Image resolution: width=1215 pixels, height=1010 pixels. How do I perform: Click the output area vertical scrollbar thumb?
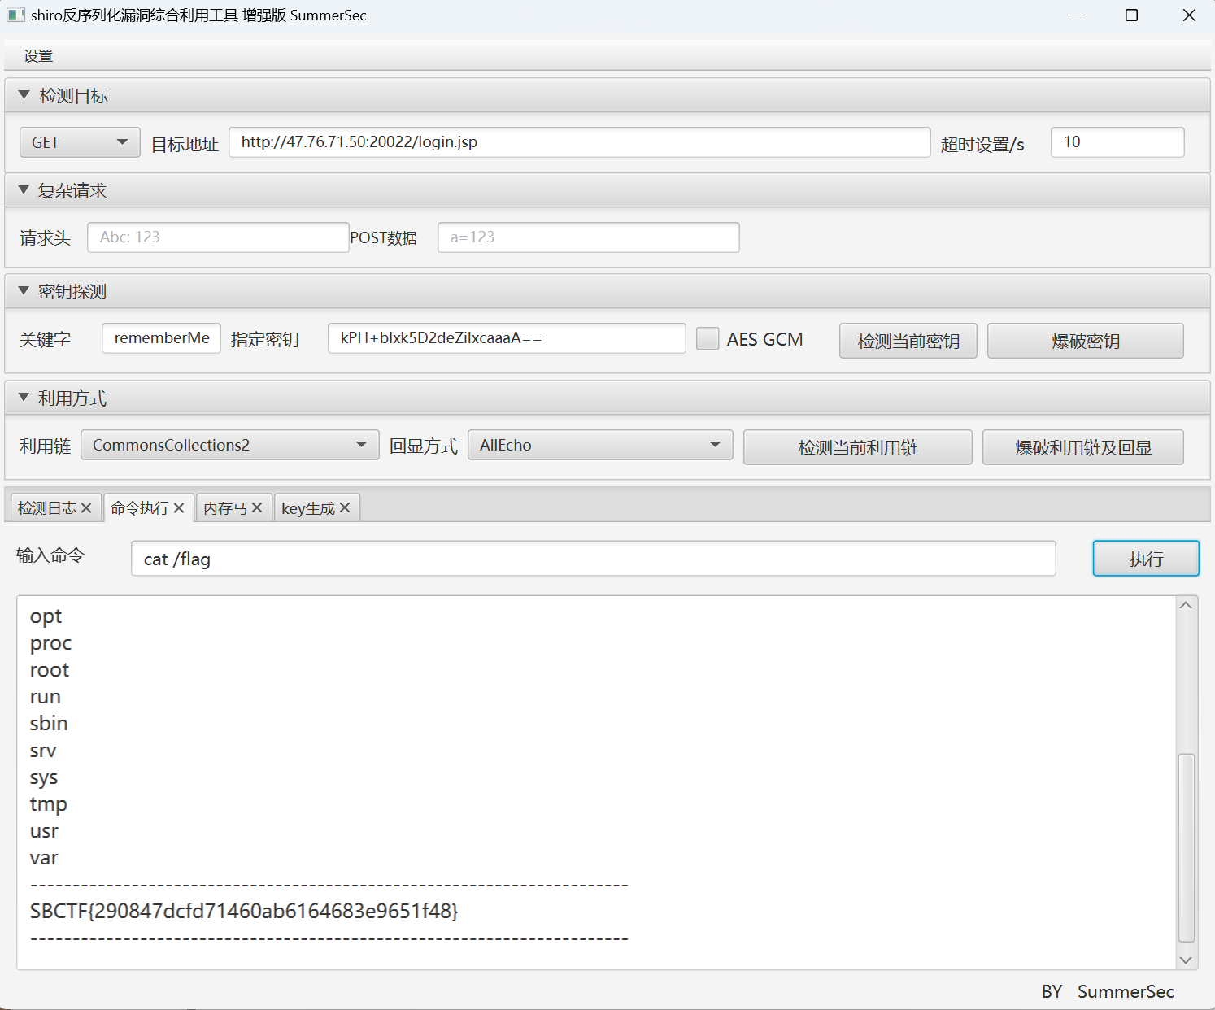point(1187,847)
